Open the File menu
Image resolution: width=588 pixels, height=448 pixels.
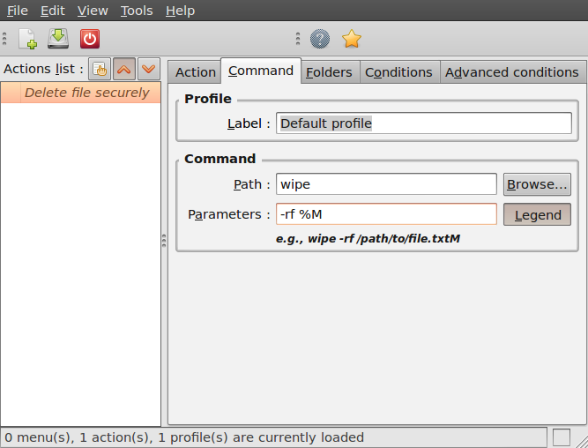[18, 11]
